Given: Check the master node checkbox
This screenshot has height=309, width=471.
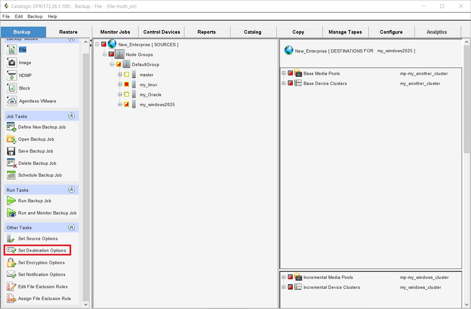Looking at the screenshot, I should [x=127, y=75].
